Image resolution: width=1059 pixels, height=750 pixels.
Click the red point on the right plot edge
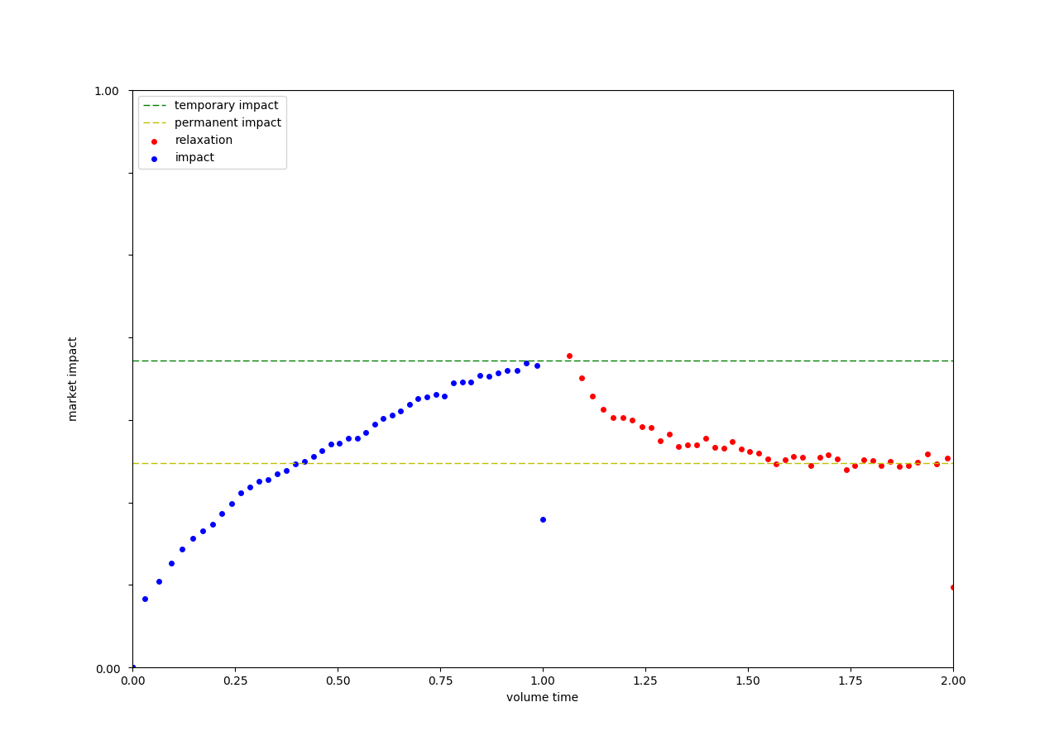pos(952,587)
